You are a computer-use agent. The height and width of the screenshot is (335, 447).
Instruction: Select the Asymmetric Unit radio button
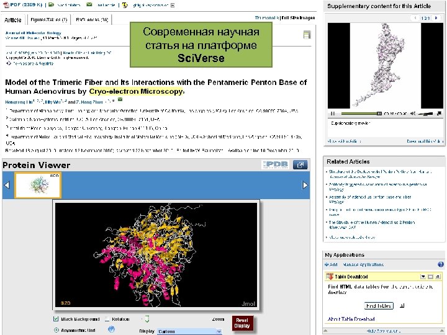[56, 330]
